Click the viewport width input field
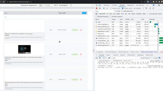 [42, 5]
